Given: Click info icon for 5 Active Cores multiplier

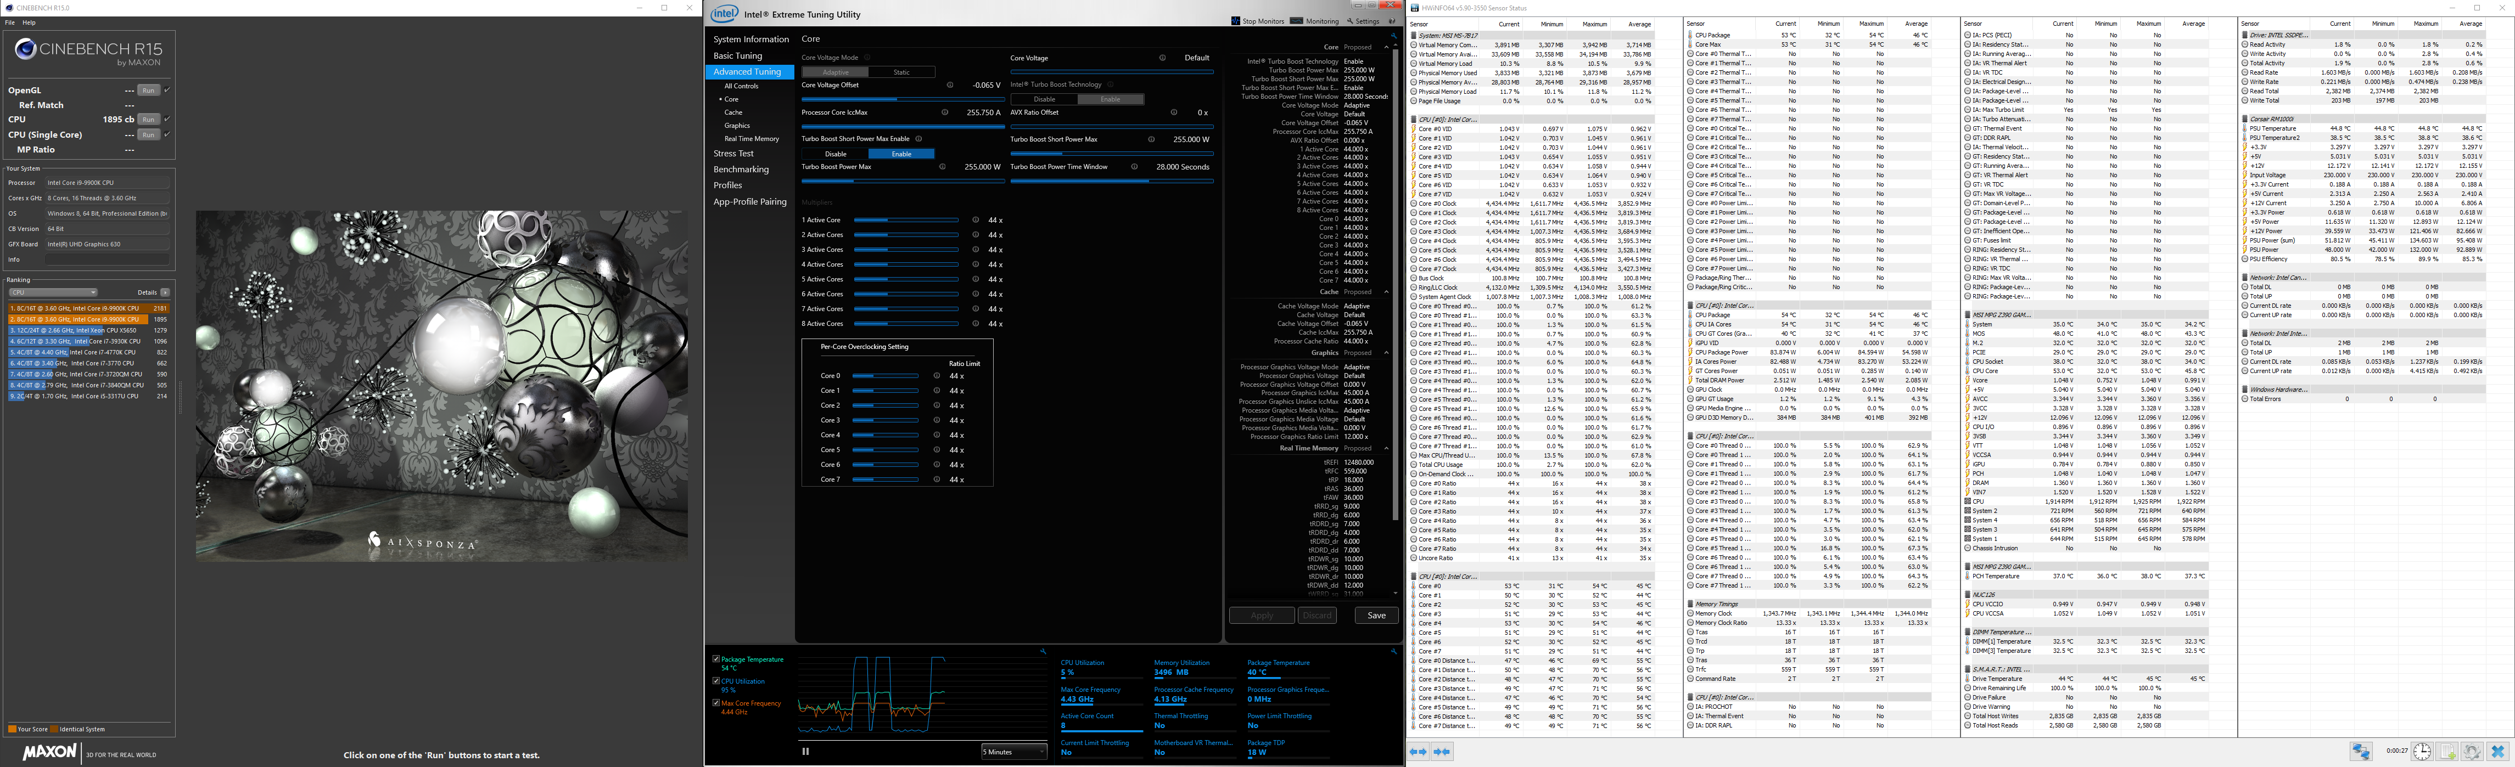Looking at the screenshot, I should [x=976, y=279].
